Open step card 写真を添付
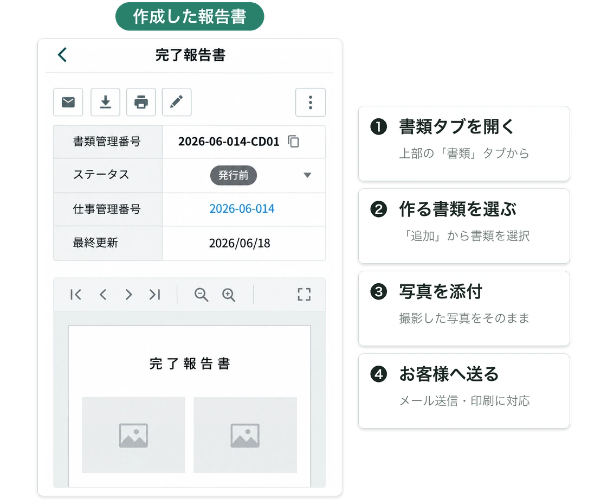The height and width of the screenshot is (504, 607). [x=464, y=308]
